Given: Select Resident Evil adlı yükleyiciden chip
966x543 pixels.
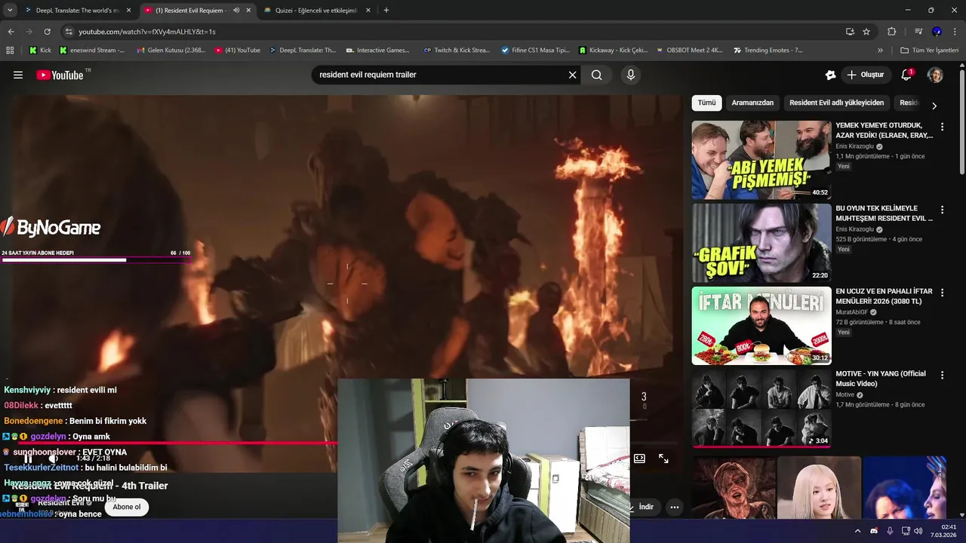Looking at the screenshot, I should coord(836,103).
